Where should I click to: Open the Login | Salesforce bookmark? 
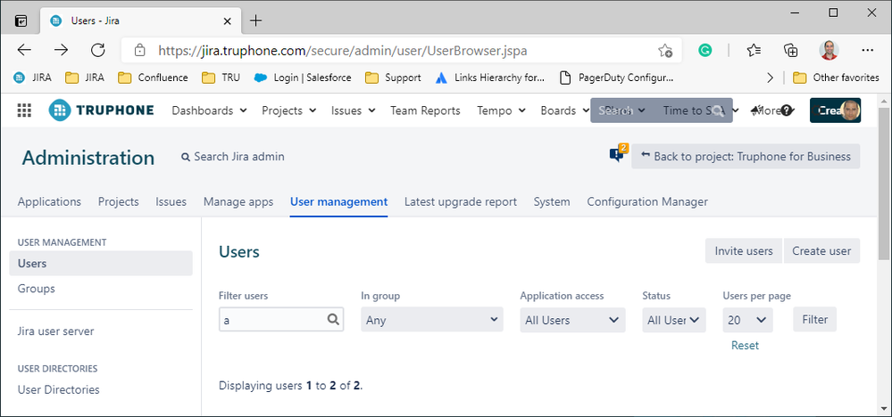[x=303, y=78]
